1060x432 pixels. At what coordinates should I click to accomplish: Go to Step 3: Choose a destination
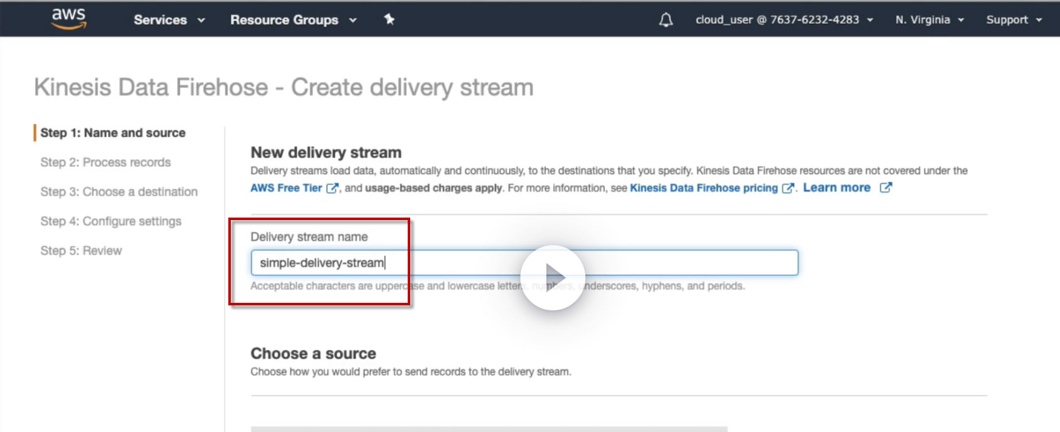119,192
